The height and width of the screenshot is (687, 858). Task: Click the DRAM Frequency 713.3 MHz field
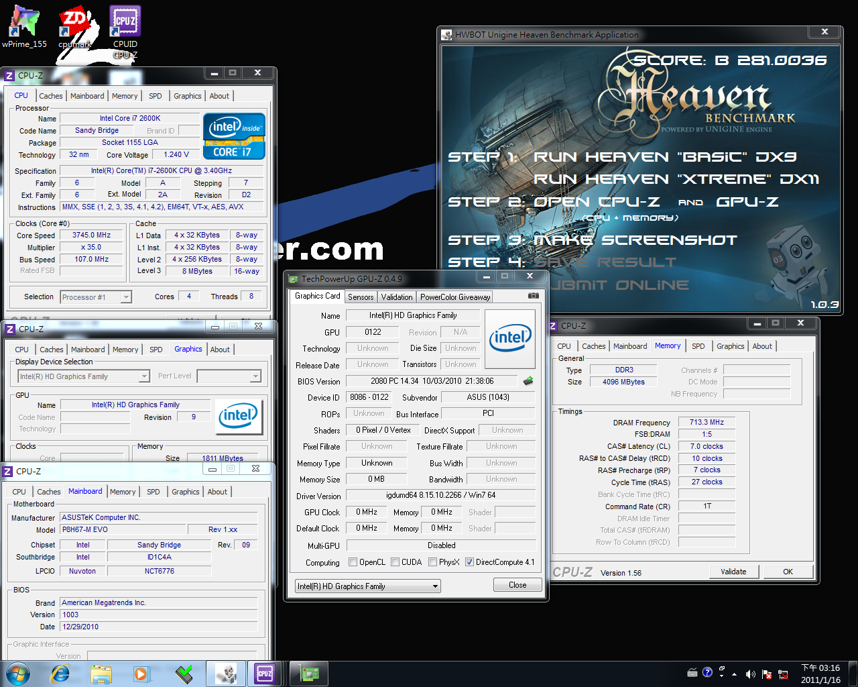click(x=707, y=423)
